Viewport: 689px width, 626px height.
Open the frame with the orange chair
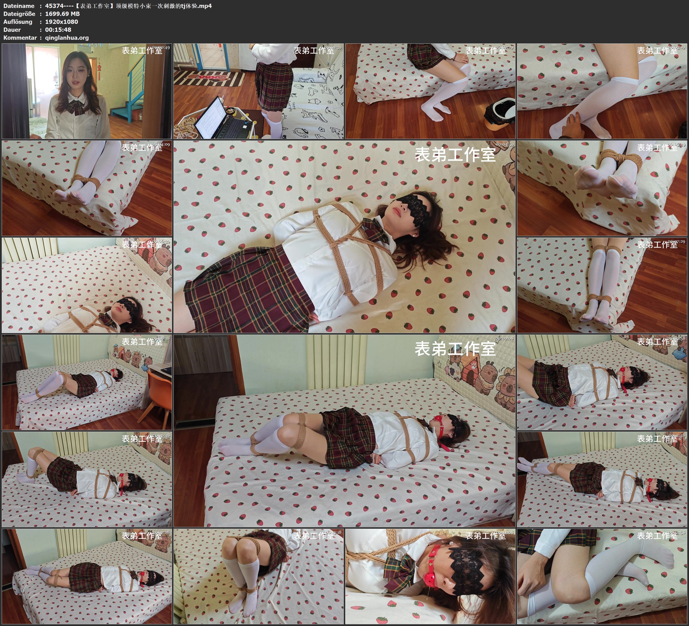(x=87, y=382)
